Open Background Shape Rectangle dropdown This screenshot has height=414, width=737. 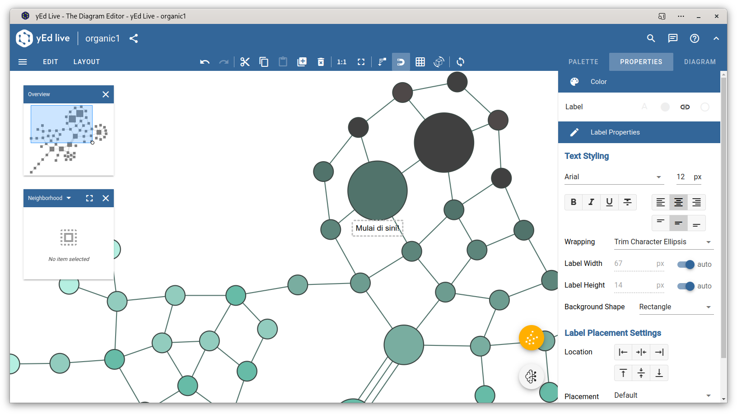click(676, 307)
